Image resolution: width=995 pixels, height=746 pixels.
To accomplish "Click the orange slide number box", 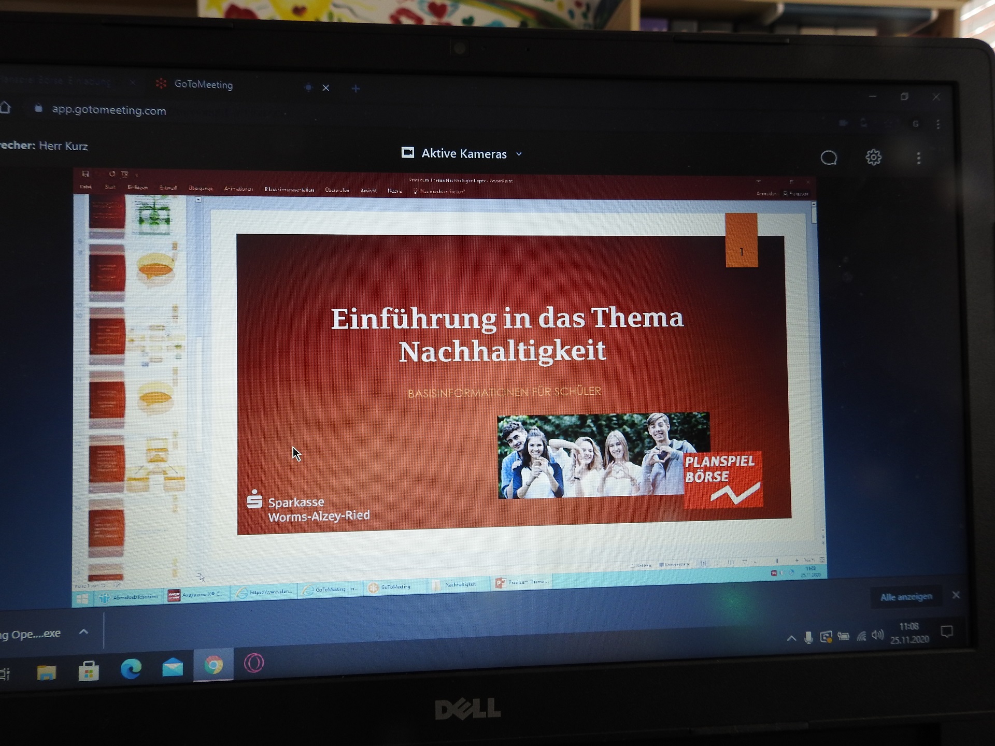I will tap(742, 240).
